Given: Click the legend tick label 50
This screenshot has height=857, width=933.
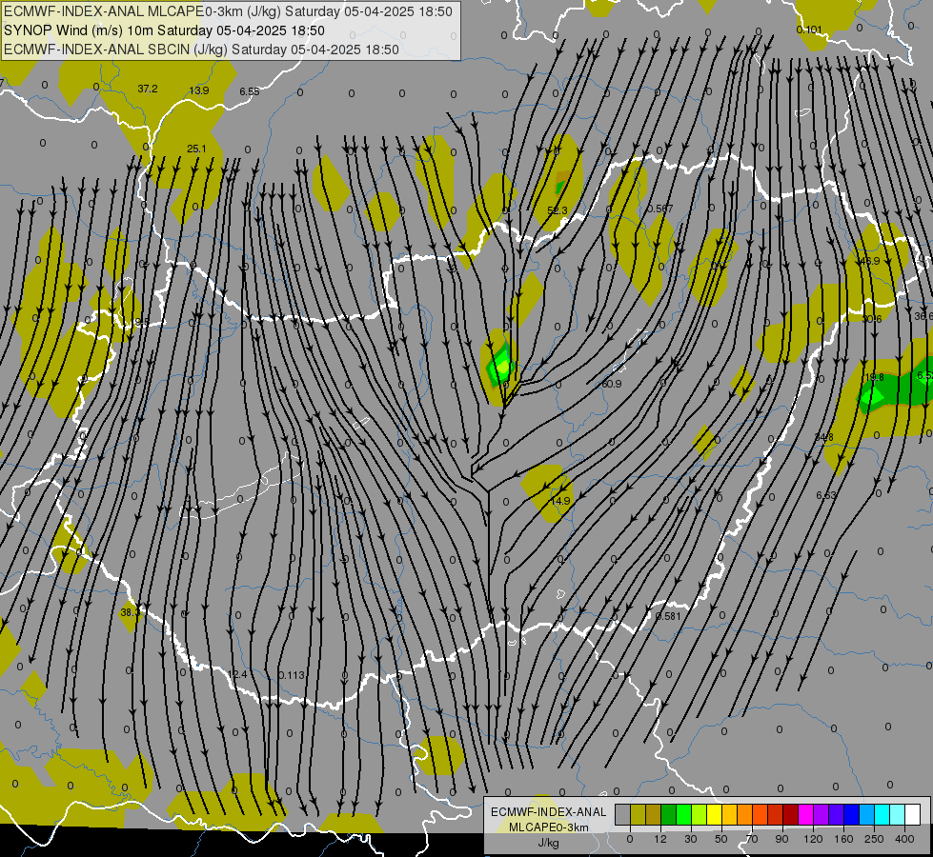Looking at the screenshot, I should point(721,839).
